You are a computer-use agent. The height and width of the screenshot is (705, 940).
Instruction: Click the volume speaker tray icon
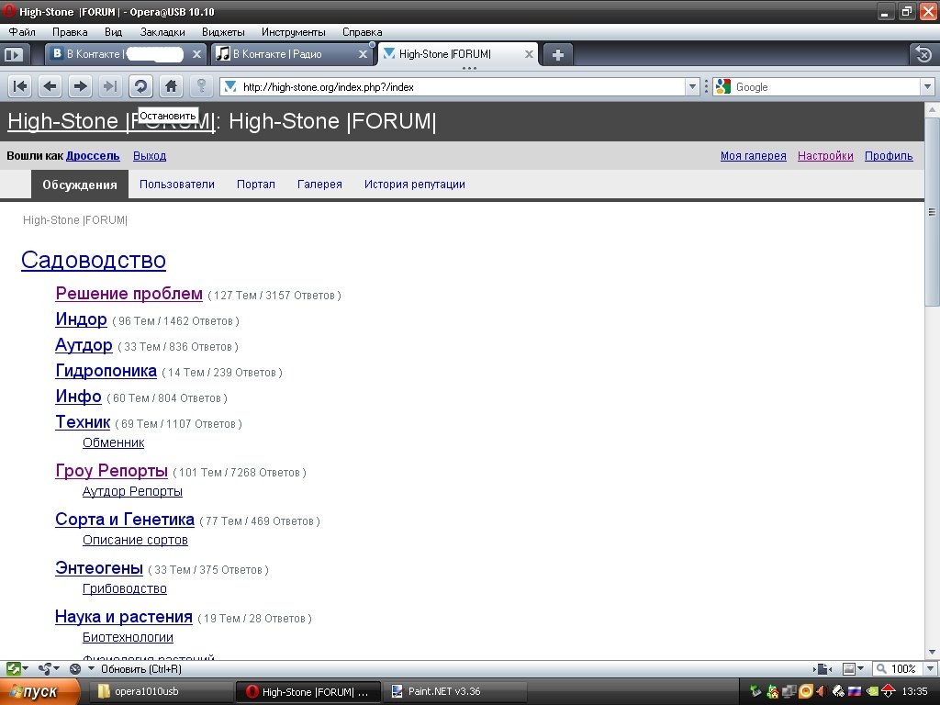pyautogui.click(x=822, y=691)
